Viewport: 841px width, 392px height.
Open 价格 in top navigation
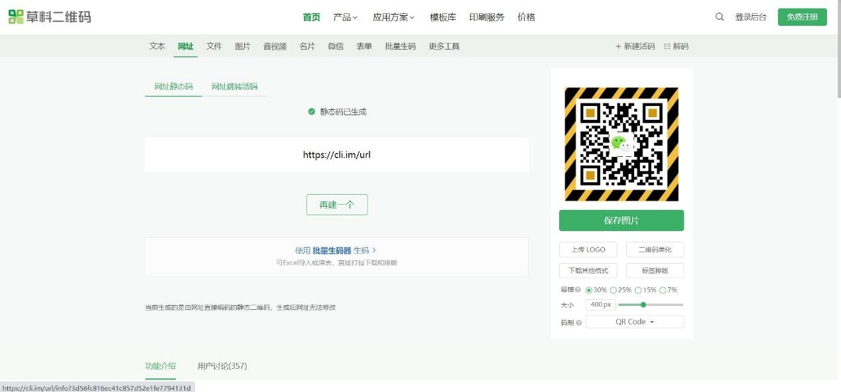[527, 17]
